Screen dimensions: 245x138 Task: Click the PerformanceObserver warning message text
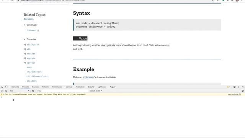click(45, 95)
